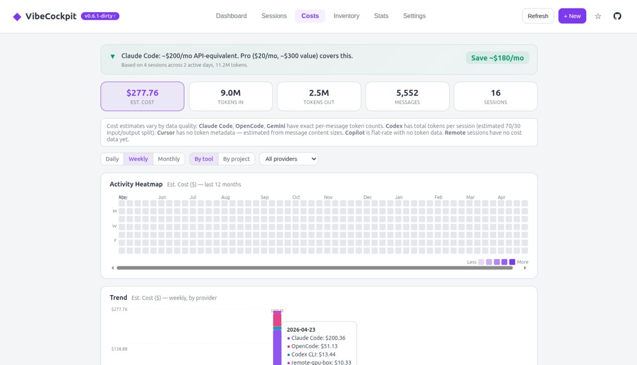Click the star icon in the header

[598, 16]
